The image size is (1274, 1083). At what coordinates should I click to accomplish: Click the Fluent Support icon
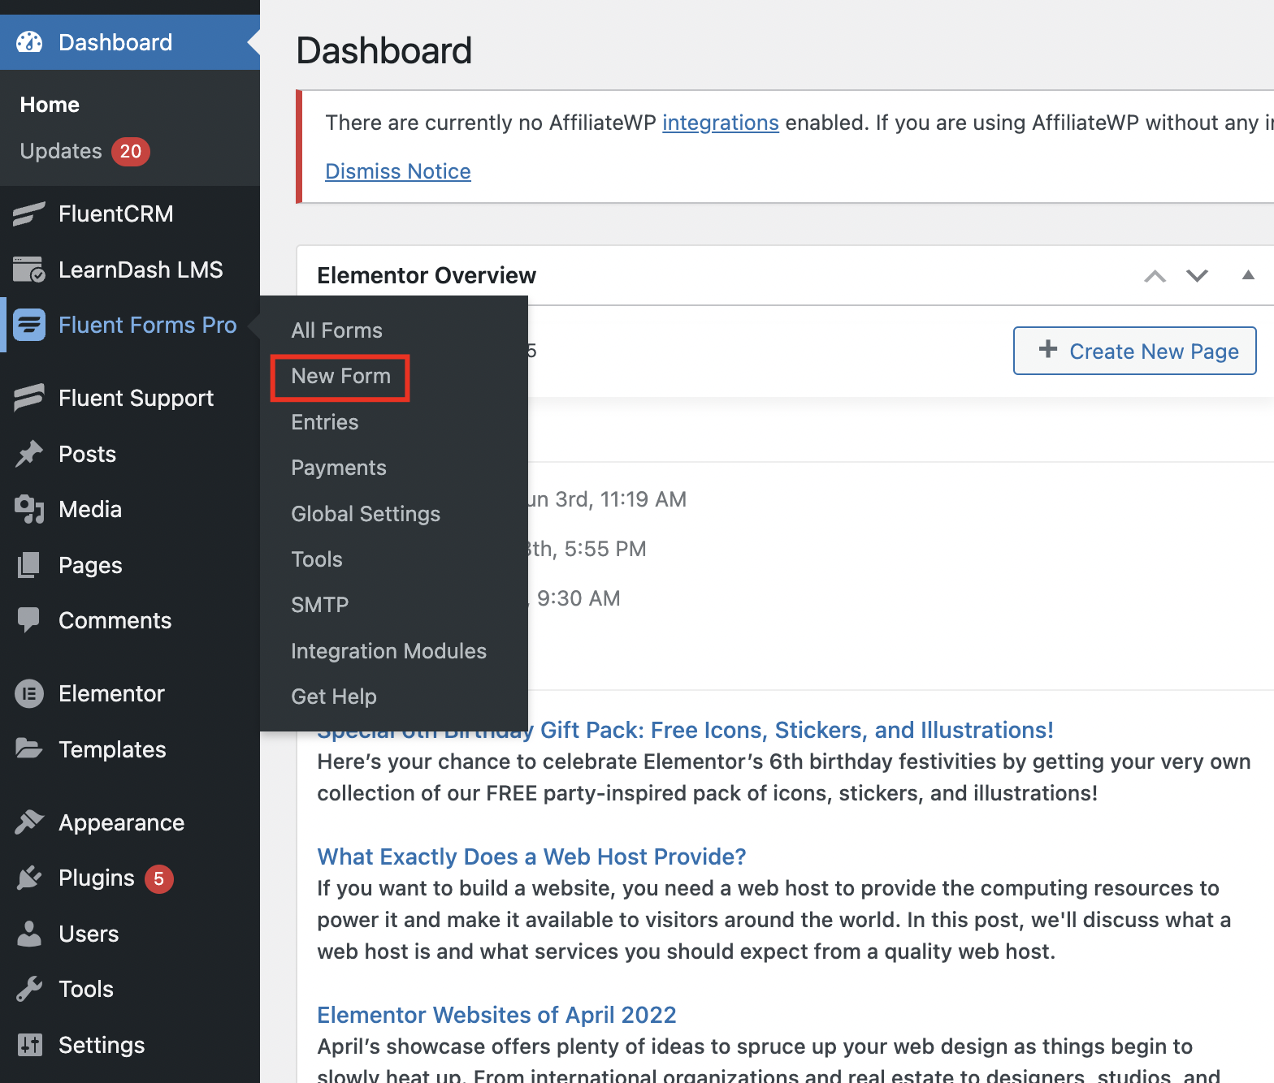(29, 398)
